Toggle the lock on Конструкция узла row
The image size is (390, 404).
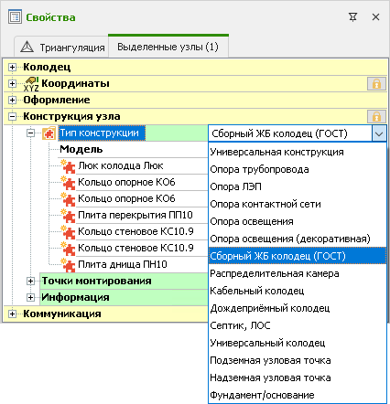(x=376, y=116)
